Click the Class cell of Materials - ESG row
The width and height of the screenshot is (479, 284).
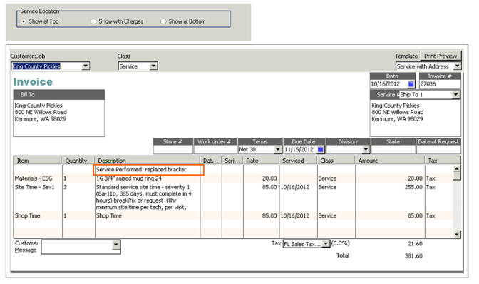coord(336,178)
